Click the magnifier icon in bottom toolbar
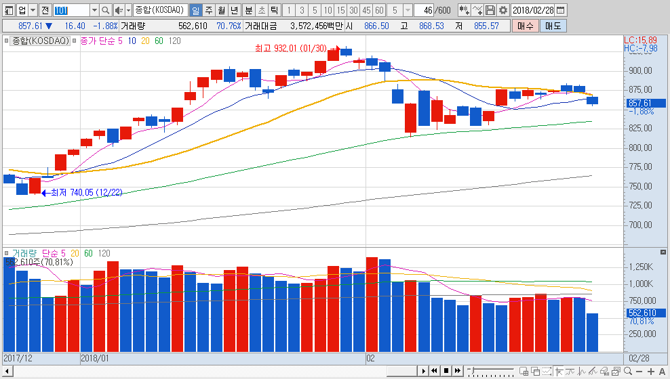The height and width of the screenshot is (379, 670). [628, 371]
